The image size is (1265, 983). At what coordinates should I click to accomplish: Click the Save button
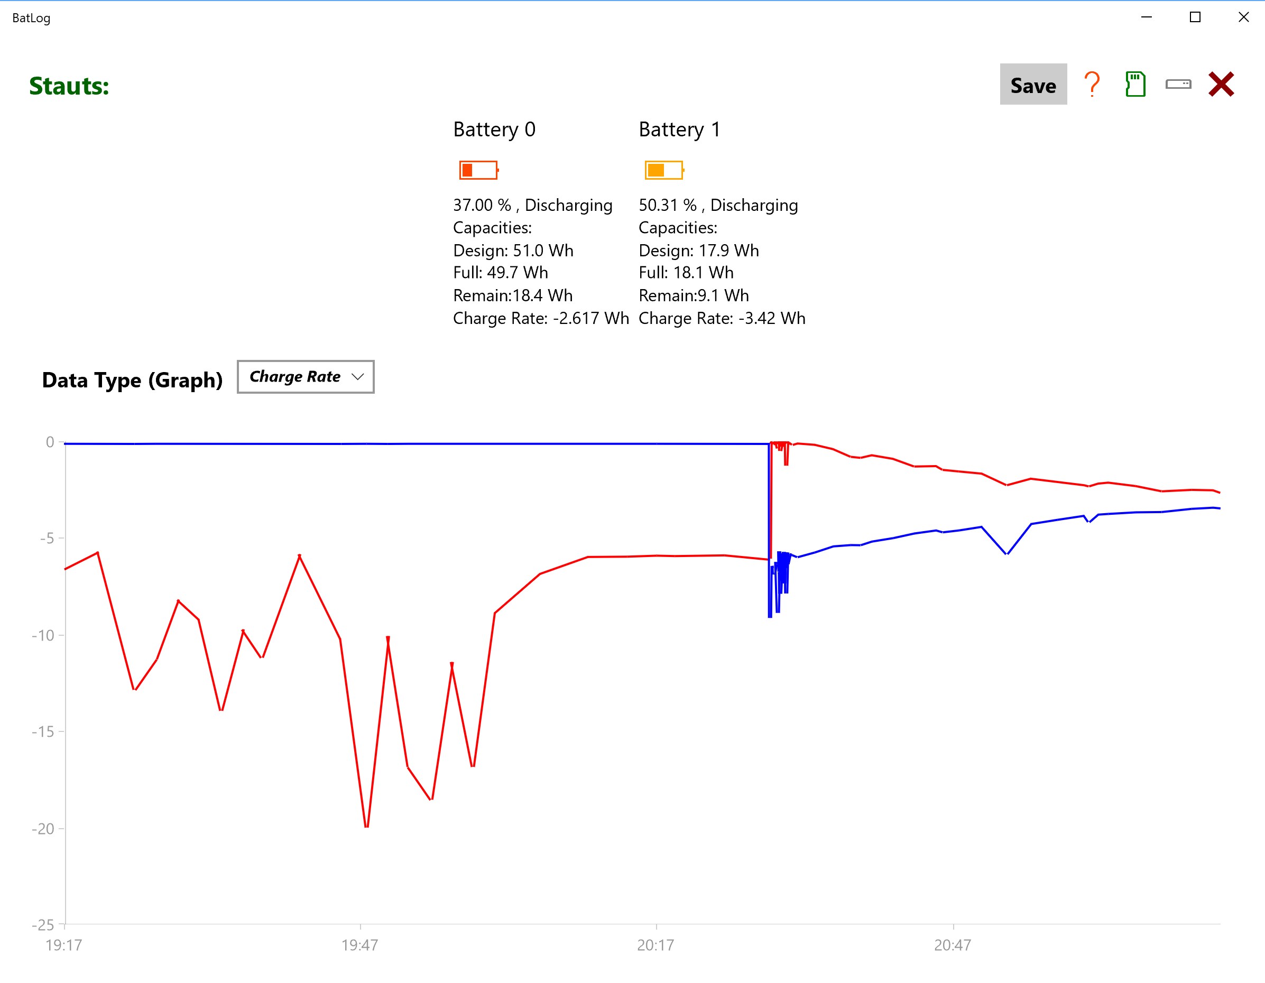[1033, 85]
